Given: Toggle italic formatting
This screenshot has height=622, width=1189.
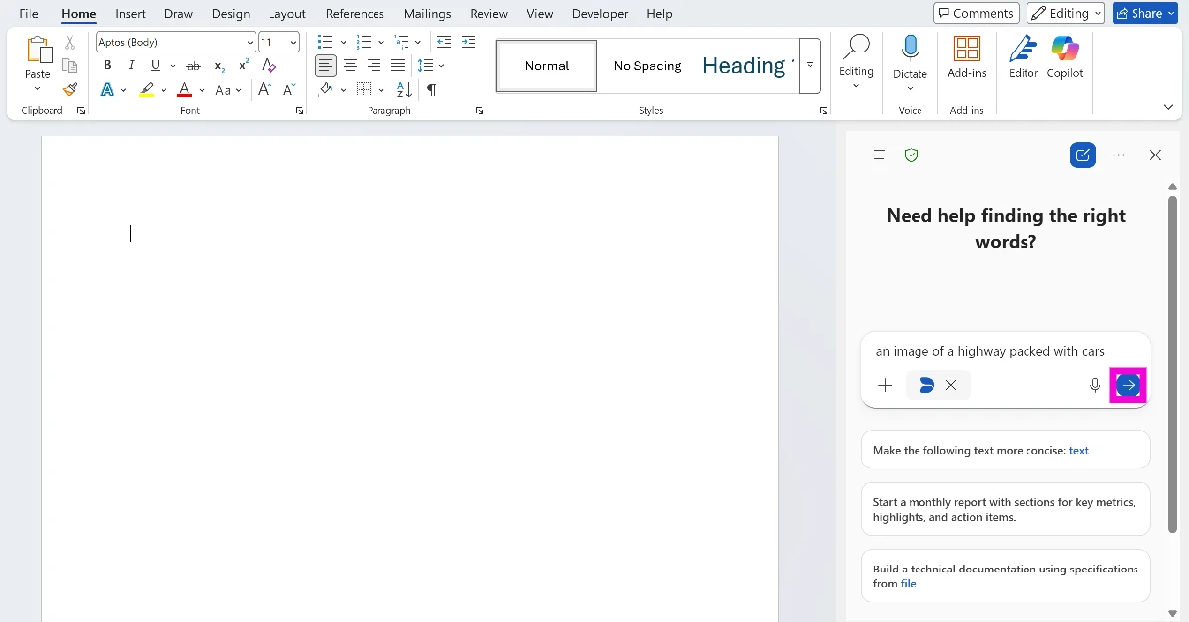Looking at the screenshot, I should 131,65.
